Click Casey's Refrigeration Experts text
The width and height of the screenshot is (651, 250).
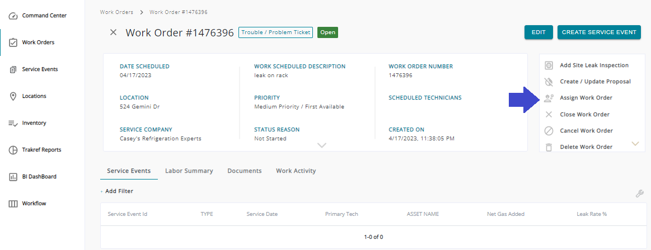[x=160, y=139]
